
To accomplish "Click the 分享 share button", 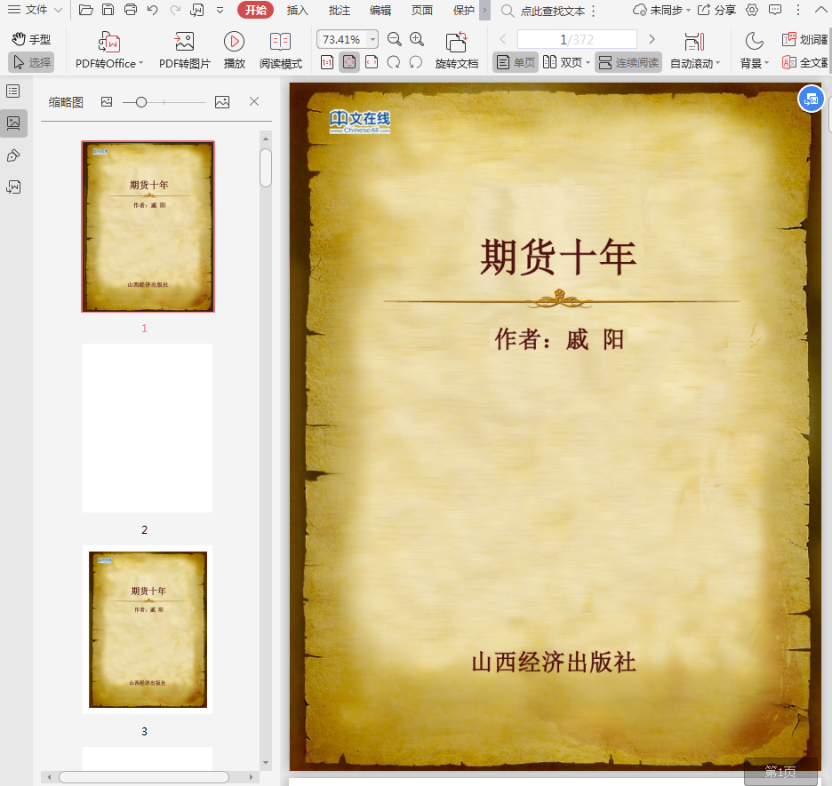I will point(716,10).
